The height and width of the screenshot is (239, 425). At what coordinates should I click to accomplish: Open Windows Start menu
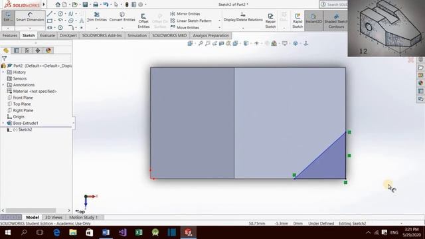click(x=7, y=232)
